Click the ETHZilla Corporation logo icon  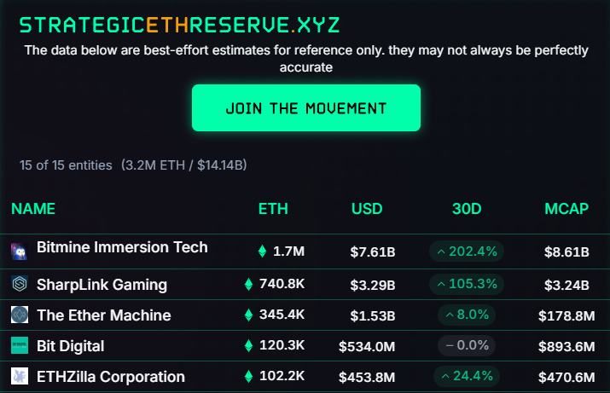coord(20,377)
